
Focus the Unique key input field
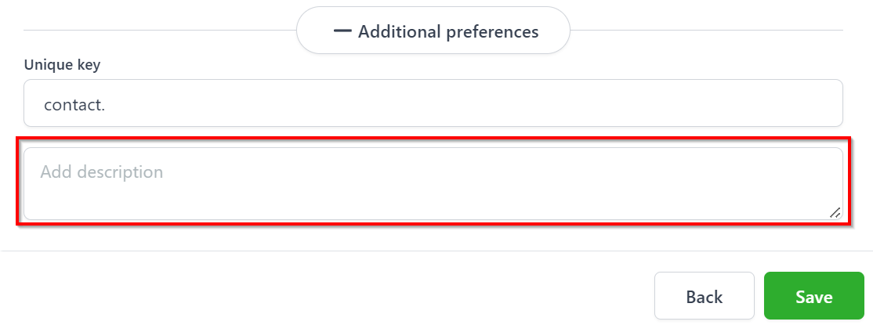coord(433,103)
